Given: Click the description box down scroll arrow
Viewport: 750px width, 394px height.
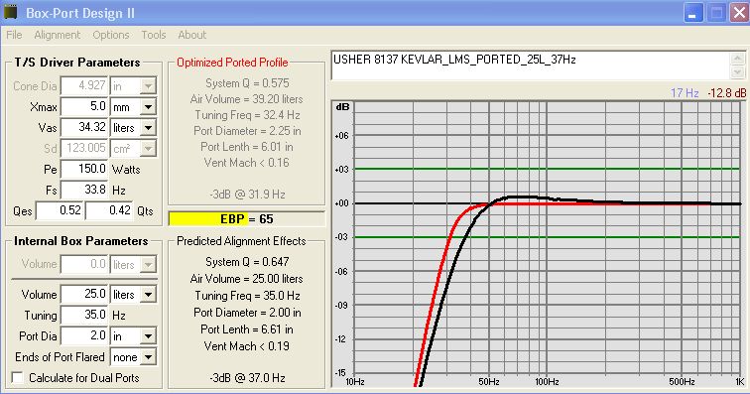Looking at the screenshot, I should click(x=737, y=71).
